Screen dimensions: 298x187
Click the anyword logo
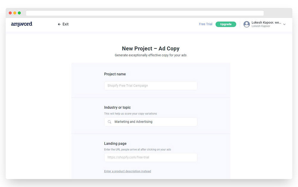click(x=21, y=24)
